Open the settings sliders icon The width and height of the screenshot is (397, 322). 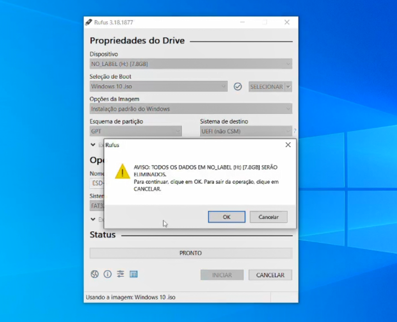point(121,274)
